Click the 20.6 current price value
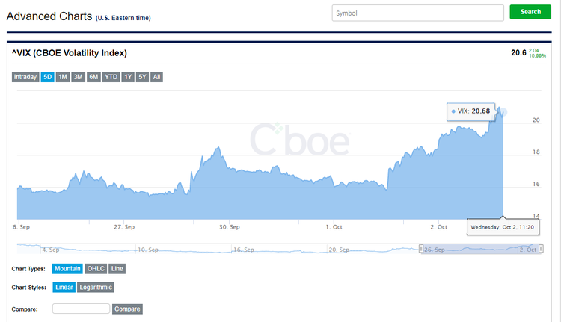561x322 pixels. [x=518, y=52]
